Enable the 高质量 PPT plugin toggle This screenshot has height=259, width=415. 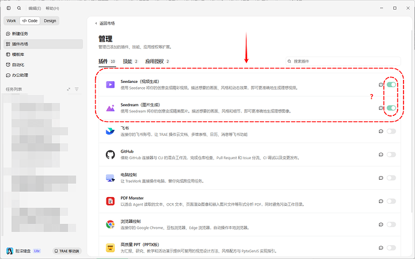pos(391,248)
